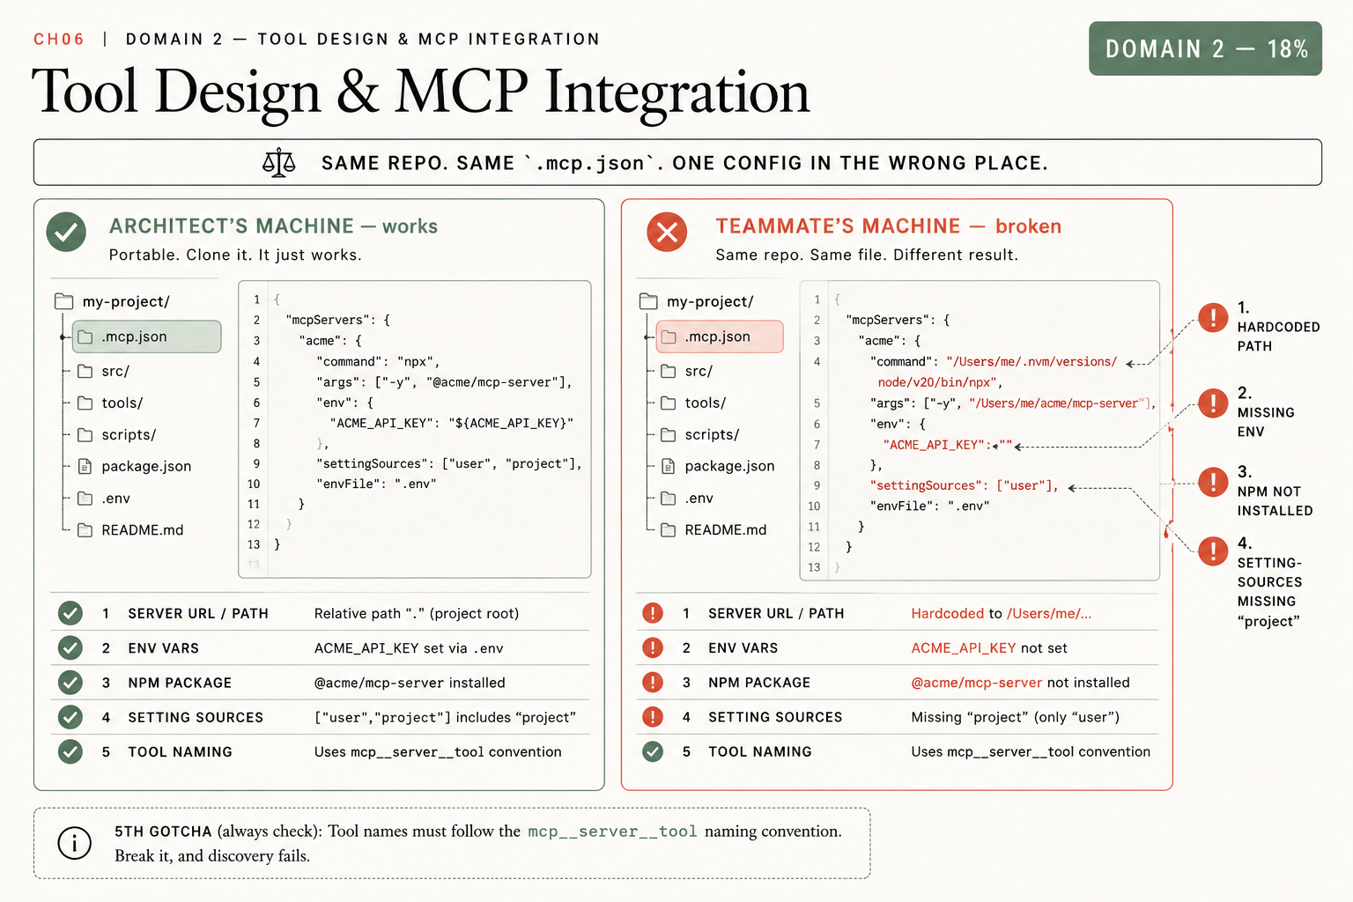Click red "settingSources": ["user"] line

[964, 485]
